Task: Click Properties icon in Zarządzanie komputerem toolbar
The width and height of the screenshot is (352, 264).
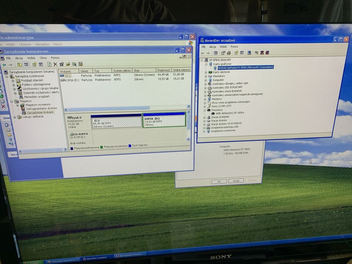Action: [x=61, y=64]
